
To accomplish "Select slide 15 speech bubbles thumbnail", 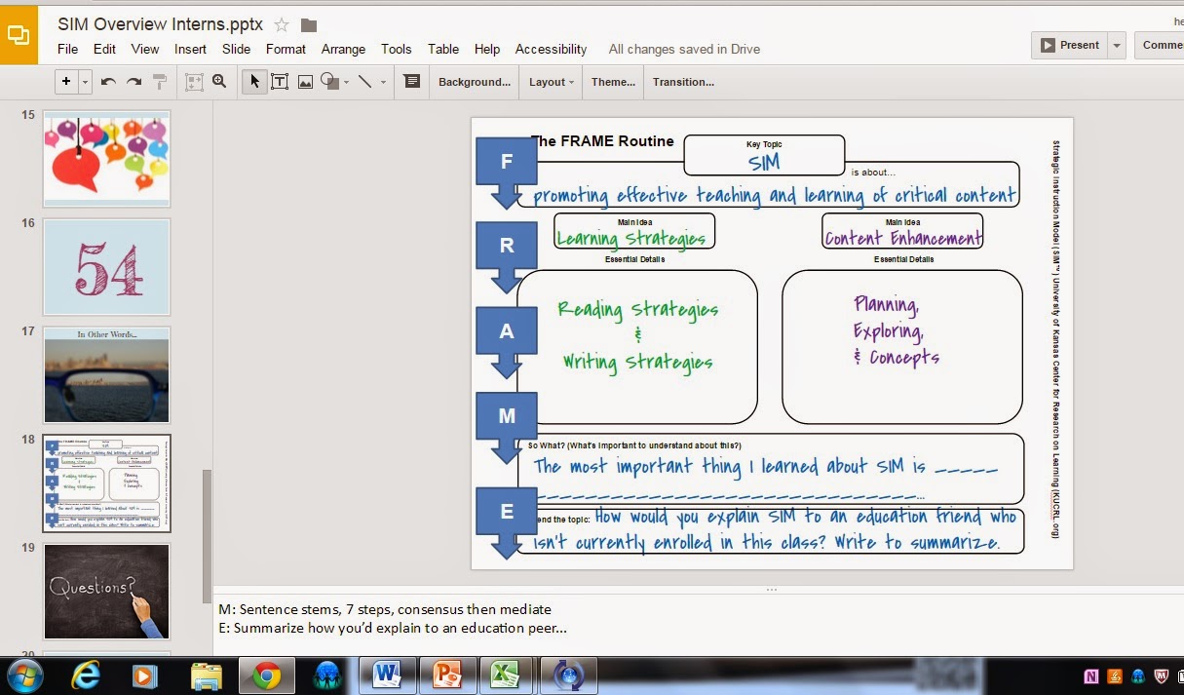I will coord(106,158).
